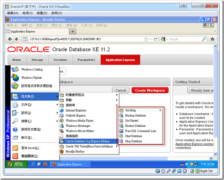Expand 文件(D) submenu
Screen dimensions: 224x180
(x=35, y=105)
